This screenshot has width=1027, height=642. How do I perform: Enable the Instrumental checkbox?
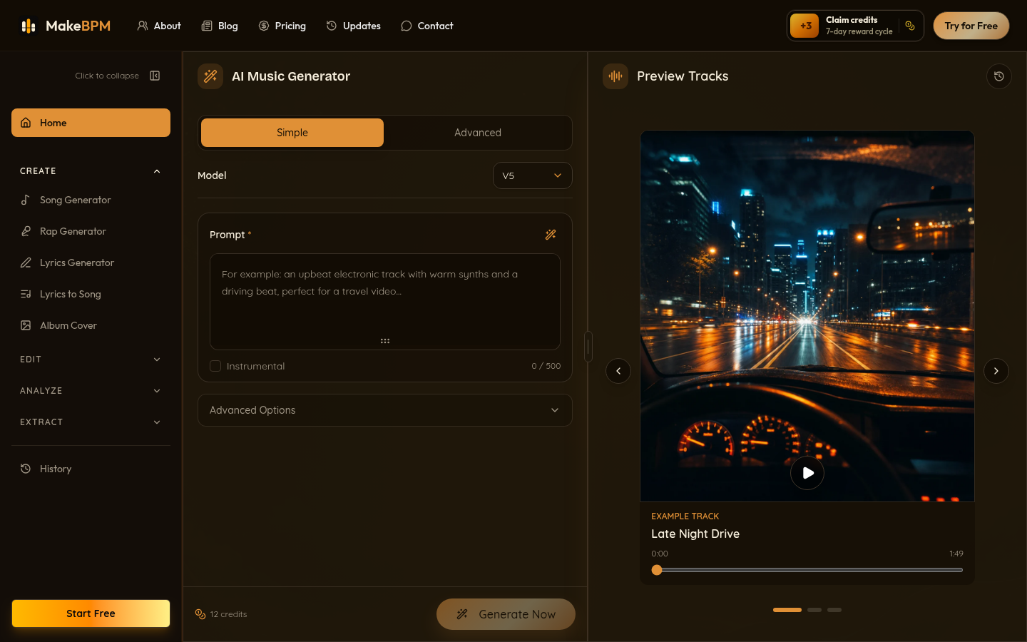point(215,366)
